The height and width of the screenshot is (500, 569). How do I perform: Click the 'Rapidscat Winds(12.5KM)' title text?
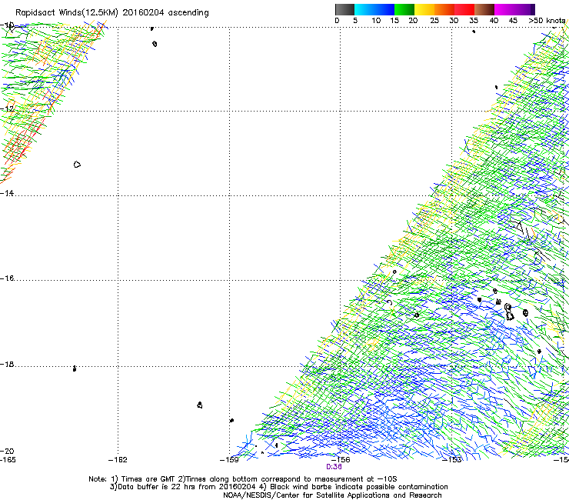coord(67,13)
